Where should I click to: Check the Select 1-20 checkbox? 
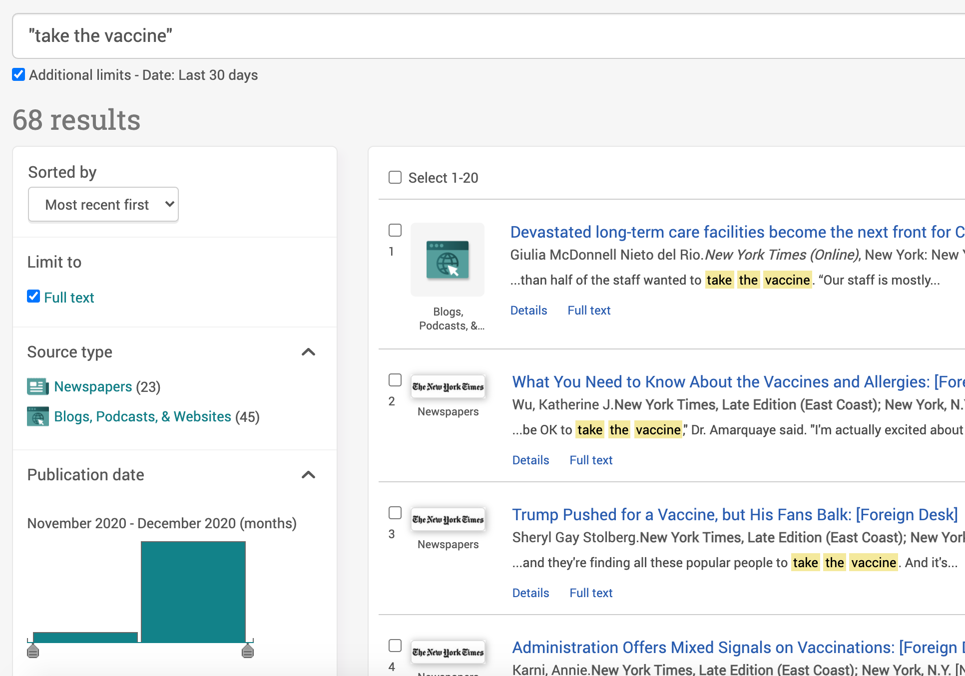pyautogui.click(x=395, y=178)
